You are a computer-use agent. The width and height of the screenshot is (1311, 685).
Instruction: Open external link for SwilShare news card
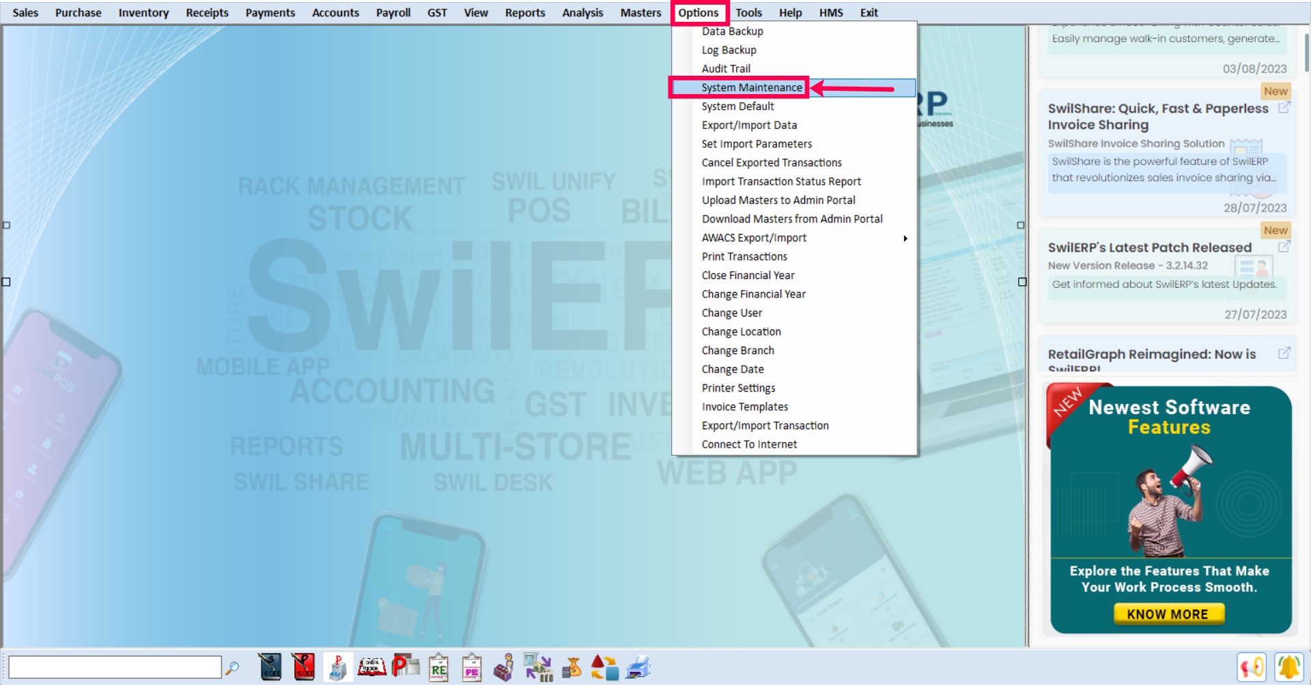coord(1284,108)
